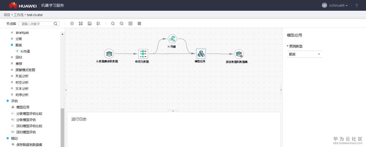Click the 模型应用 icon in the sidebar tree
This screenshot has width=366, height=147.
click(x=13, y=107)
